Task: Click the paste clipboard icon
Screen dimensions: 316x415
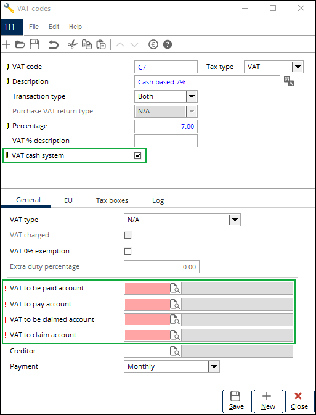Action: pos(101,44)
